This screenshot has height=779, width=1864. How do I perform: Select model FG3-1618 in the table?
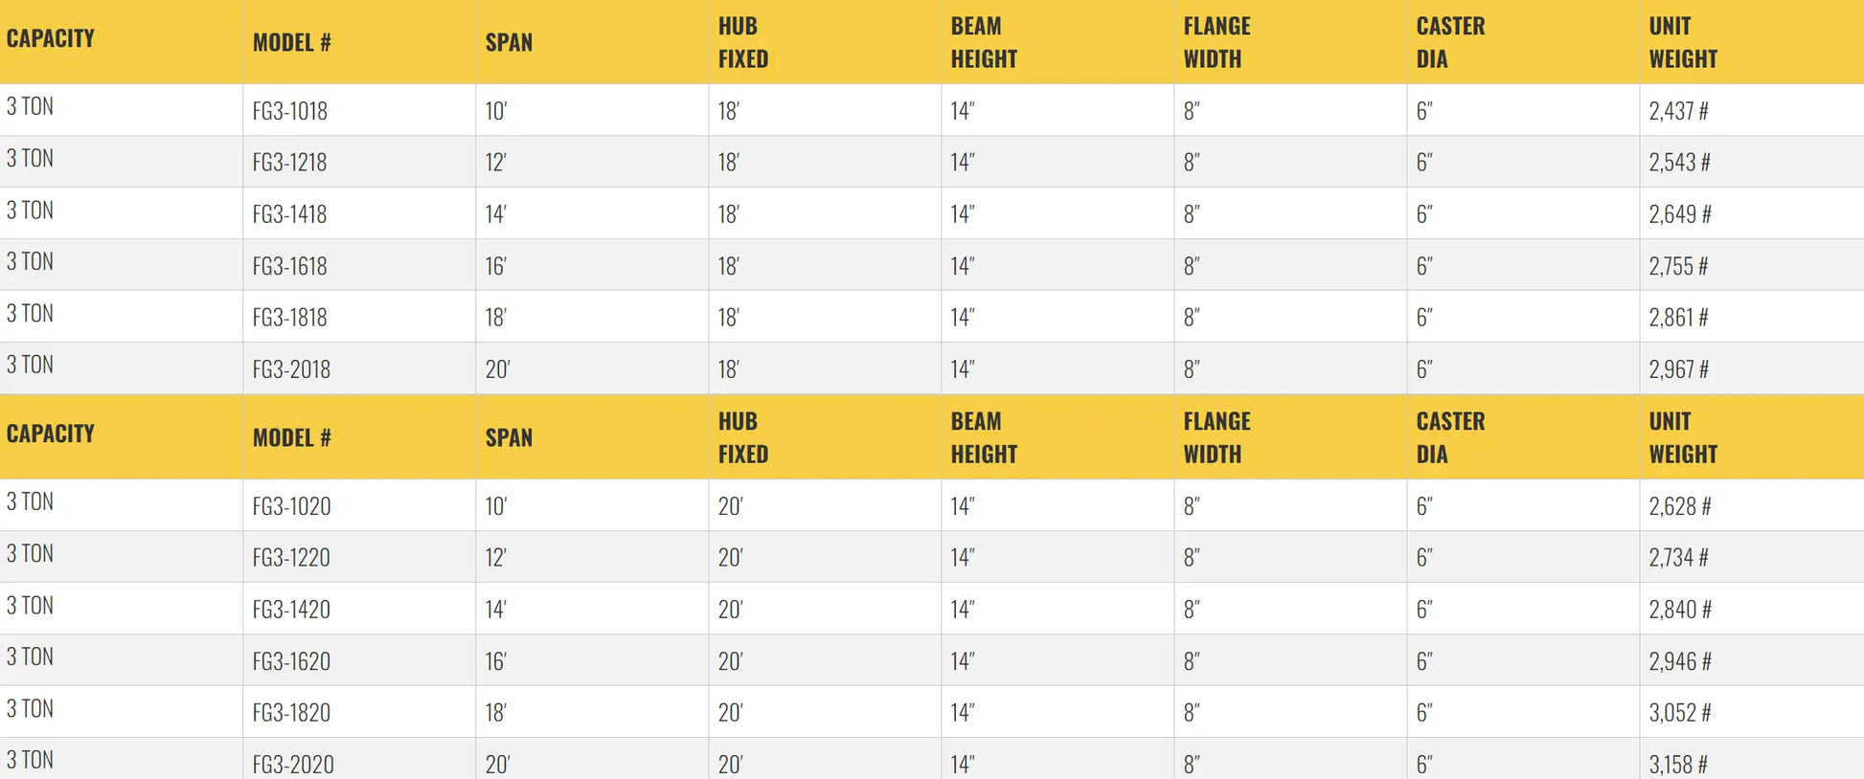click(x=290, y=266)
